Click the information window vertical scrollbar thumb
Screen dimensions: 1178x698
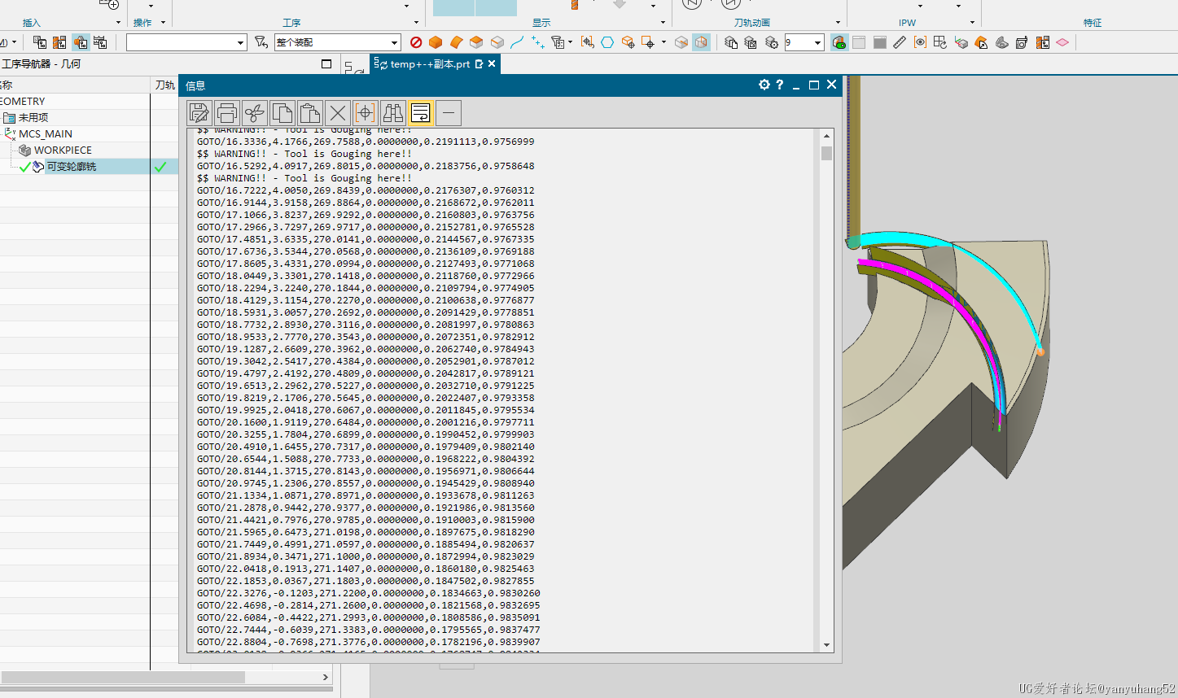click(826, 153)
